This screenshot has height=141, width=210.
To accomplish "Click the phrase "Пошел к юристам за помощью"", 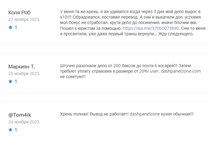I will 91,28.
